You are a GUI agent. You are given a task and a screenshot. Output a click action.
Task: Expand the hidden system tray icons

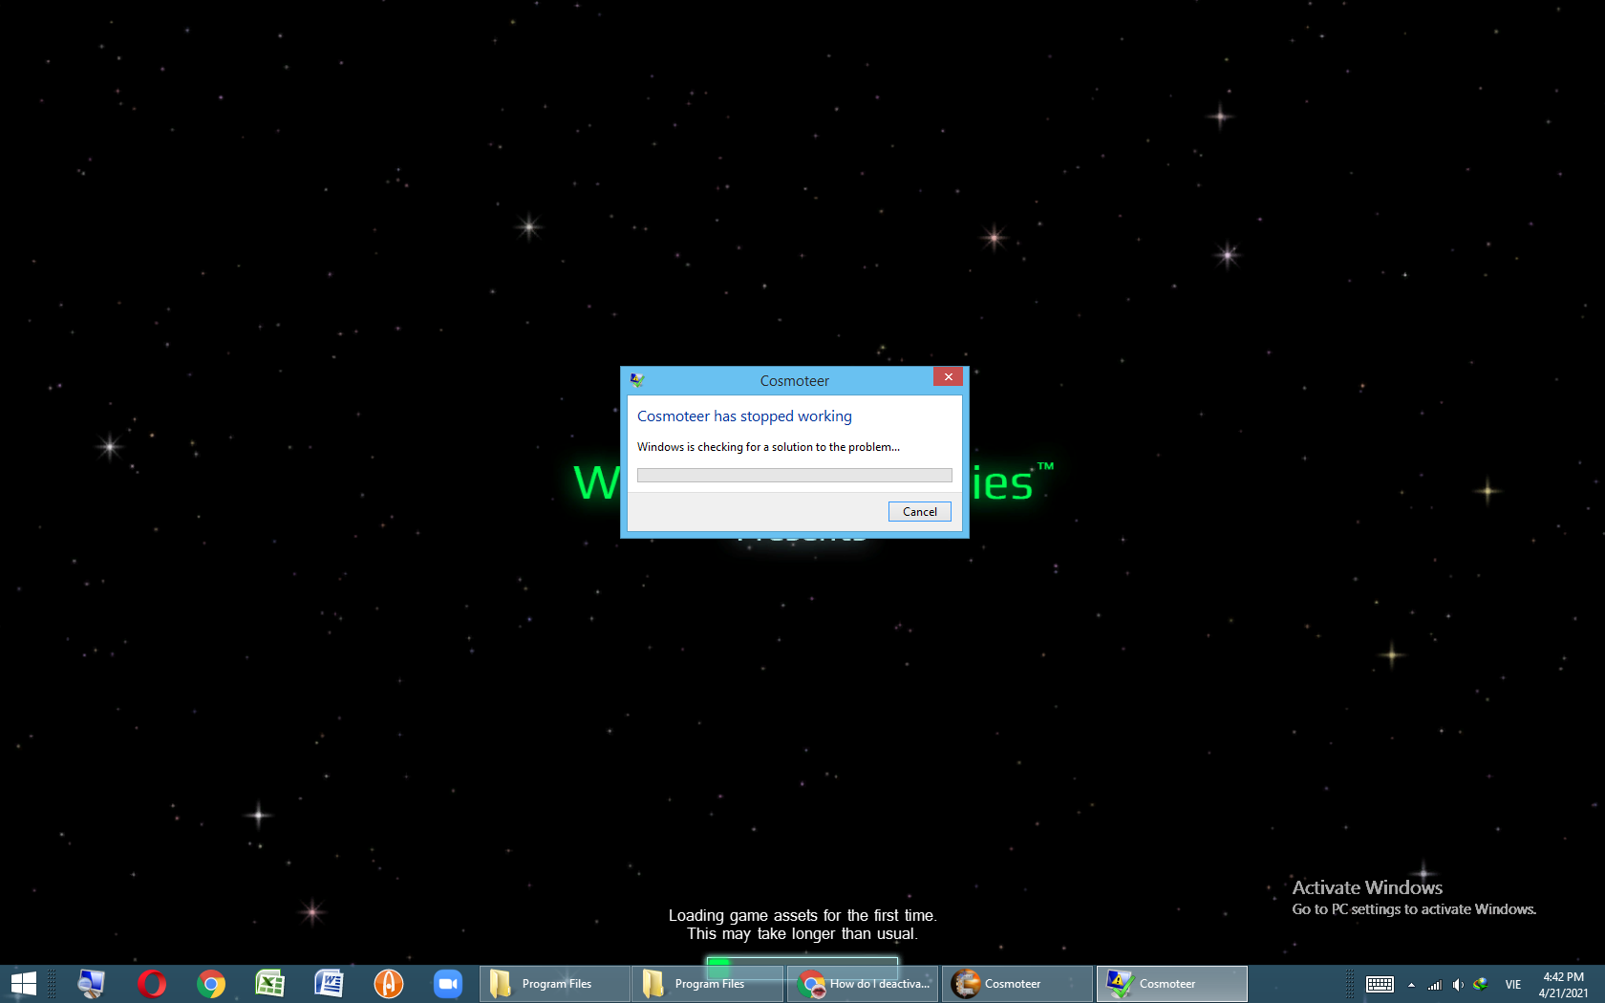(x=1411, y=985)
